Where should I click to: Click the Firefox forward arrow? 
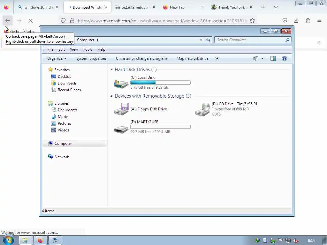pyautogui.click(x=19, y=21)
